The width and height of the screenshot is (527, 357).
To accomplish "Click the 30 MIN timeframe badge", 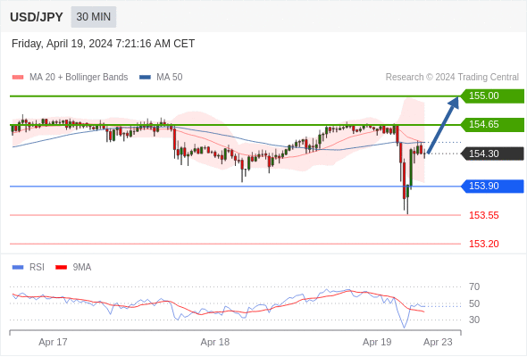I will pyautogui.click(x=94, y=17).
